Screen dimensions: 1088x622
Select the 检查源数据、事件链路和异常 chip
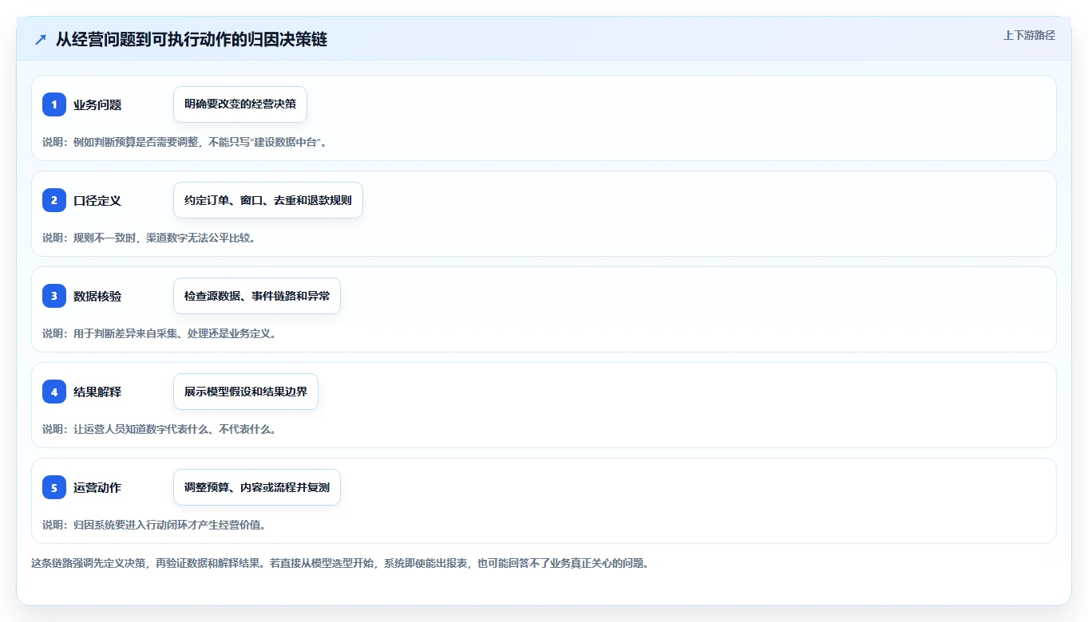257,296
